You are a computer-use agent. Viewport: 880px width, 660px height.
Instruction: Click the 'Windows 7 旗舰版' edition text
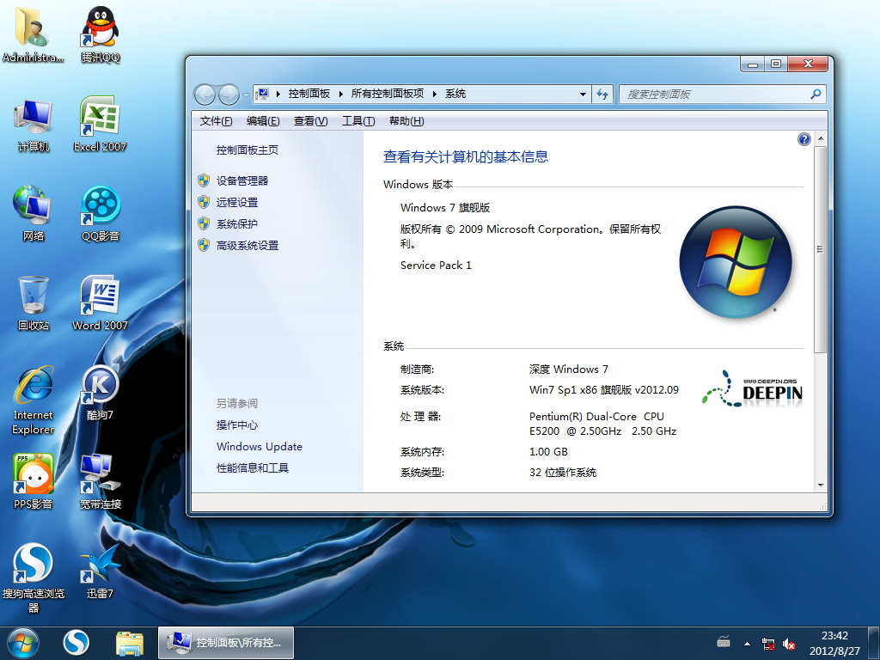pyautogui.click(x=445, y=208)
